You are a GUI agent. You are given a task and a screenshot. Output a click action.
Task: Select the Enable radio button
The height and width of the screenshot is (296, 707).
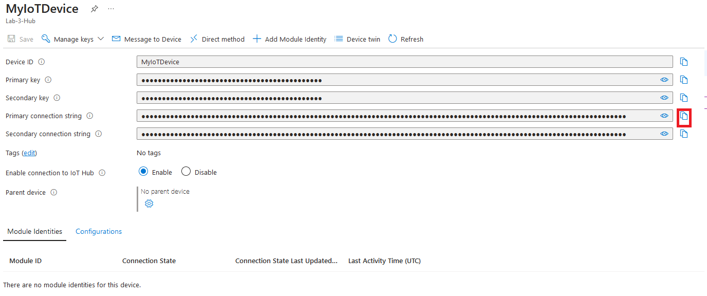tap(143, 172)
